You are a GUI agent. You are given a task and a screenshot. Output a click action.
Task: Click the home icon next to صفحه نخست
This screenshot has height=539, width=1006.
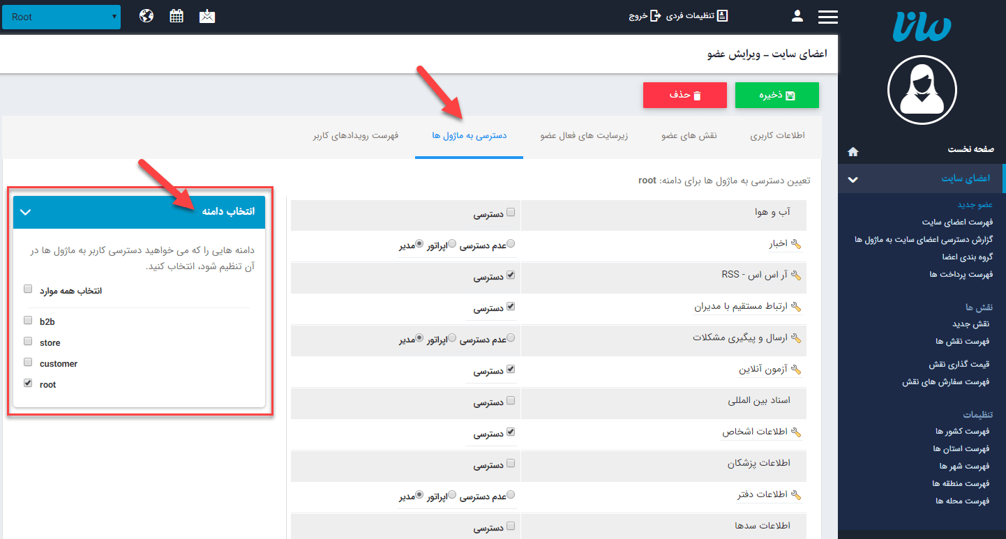pyautogui.click(x=853, y=151)
